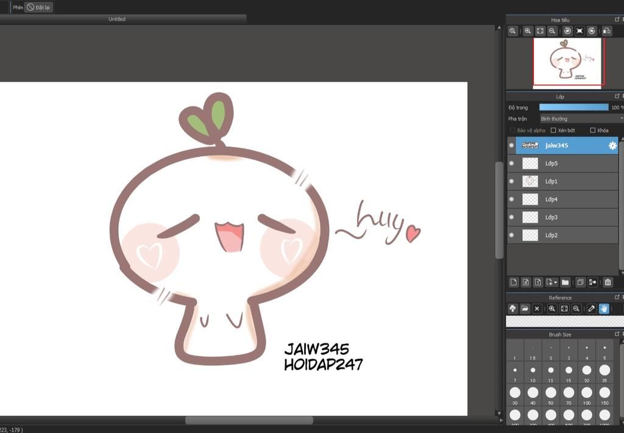The width and height of the screenshot is (624, 433).
Task: Open the jaiw345 layer settings gear
Action: point(612,146)
